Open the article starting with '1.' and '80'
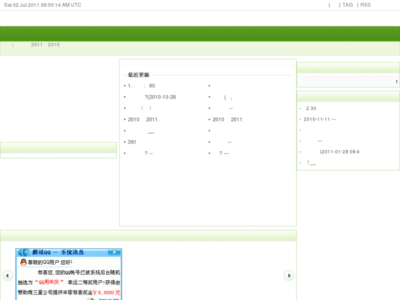This screenshot has width=400, height=300. 141,86
